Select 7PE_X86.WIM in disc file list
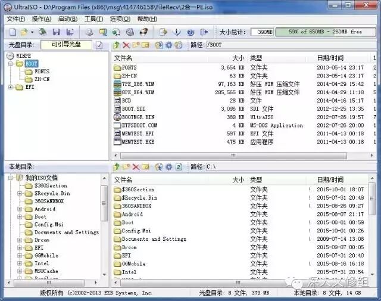 (138, 84)
